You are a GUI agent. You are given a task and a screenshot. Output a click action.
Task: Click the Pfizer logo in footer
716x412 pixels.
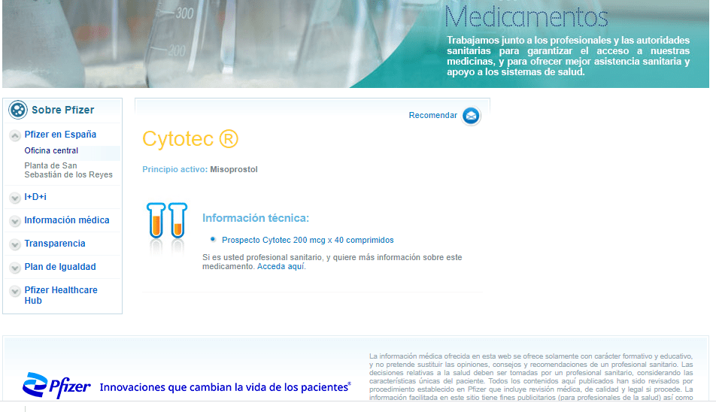(x=56, y=386)
